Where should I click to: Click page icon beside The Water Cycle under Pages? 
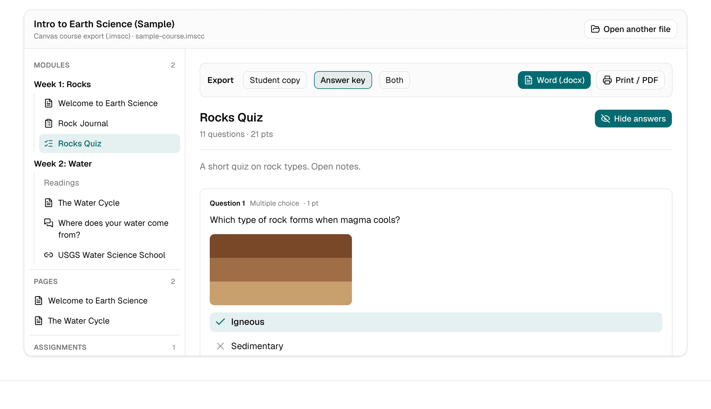tap(39, 321)
